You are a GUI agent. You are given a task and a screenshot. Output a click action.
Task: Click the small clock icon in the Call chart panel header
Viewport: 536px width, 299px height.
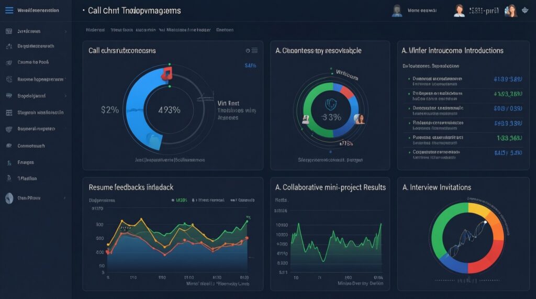pyautogui.click(x=248, y=51)
